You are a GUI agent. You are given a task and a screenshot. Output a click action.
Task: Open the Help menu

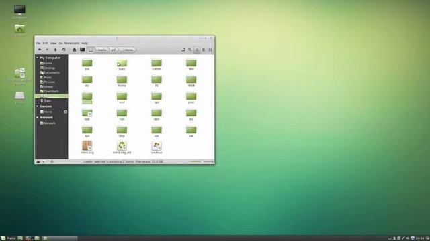85,43
